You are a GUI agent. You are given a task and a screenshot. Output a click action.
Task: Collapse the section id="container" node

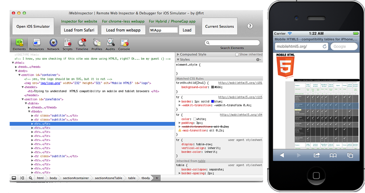[x=19, y=75]
